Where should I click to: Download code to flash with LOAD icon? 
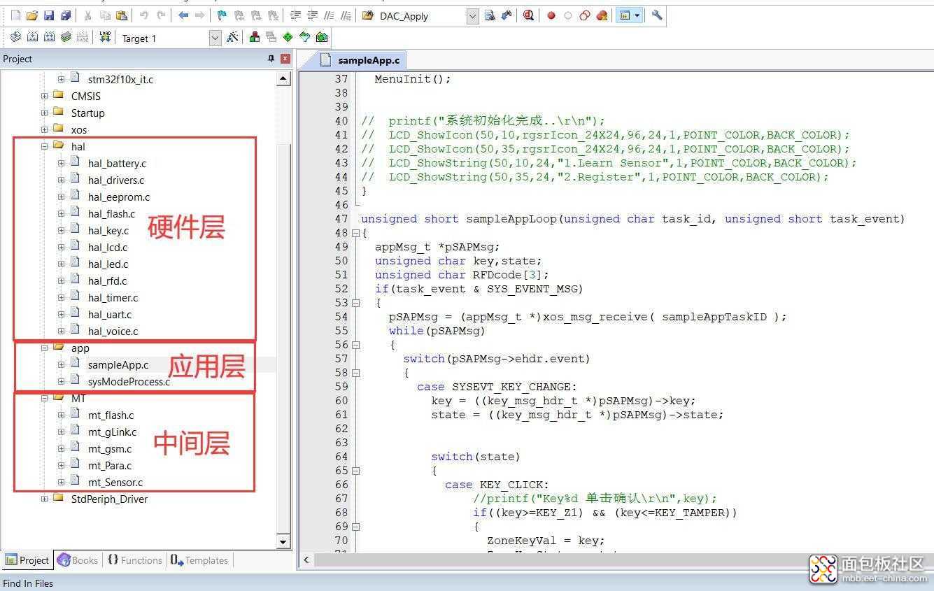105,37
